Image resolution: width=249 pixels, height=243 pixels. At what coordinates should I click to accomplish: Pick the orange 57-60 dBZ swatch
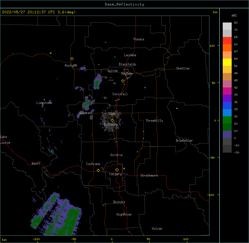coord(227,48)
